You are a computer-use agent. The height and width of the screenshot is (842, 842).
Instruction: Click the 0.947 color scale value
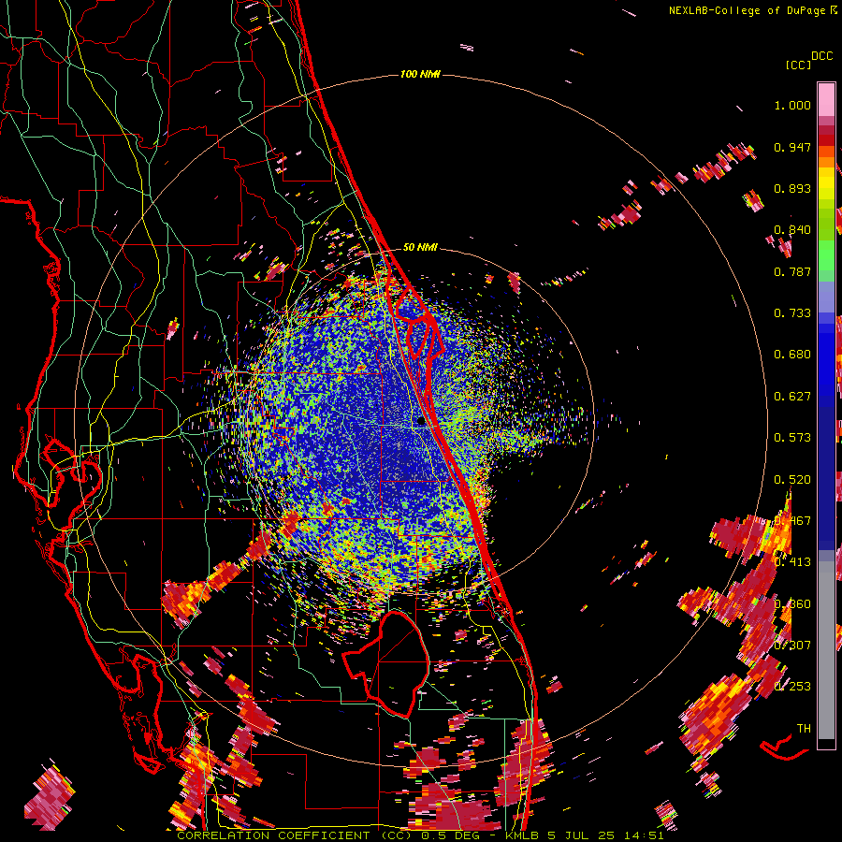[792, 147]
